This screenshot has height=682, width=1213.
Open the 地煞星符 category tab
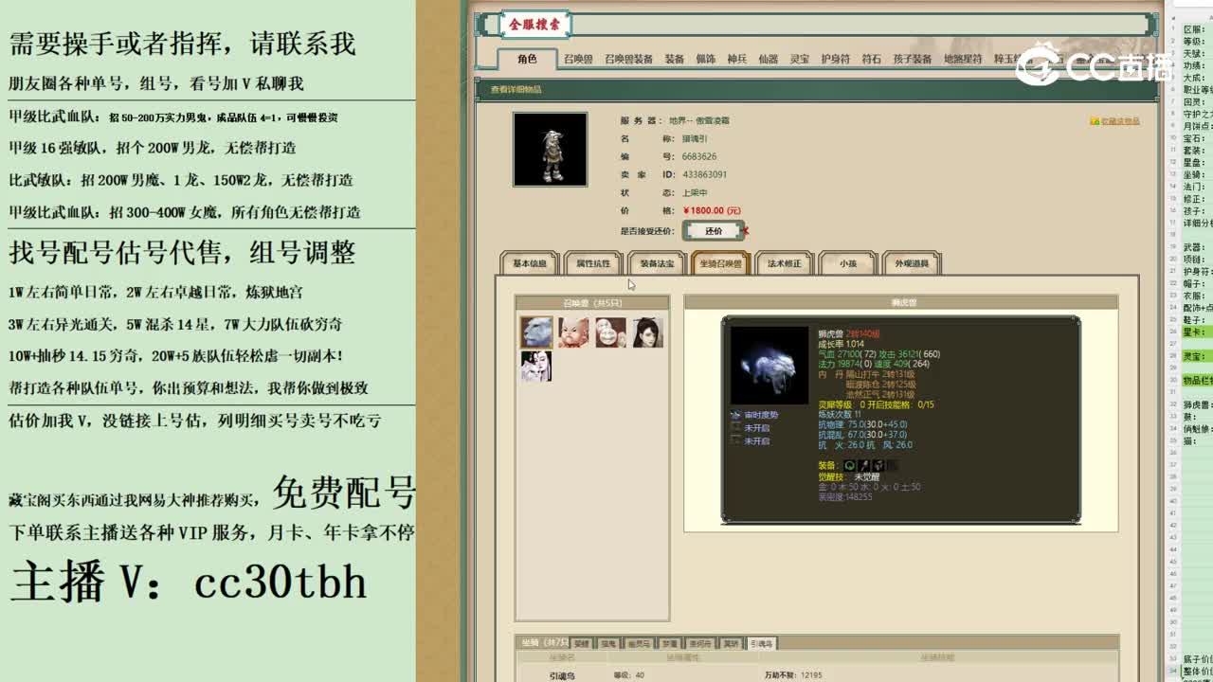click(x=963, y=59)
